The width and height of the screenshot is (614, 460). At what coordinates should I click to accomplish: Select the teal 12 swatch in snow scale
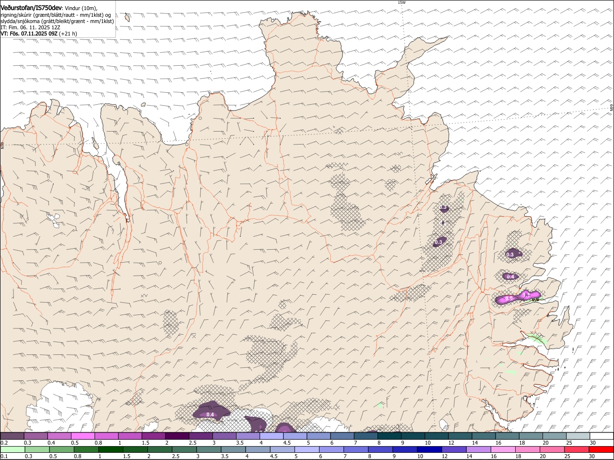[460, 436]
